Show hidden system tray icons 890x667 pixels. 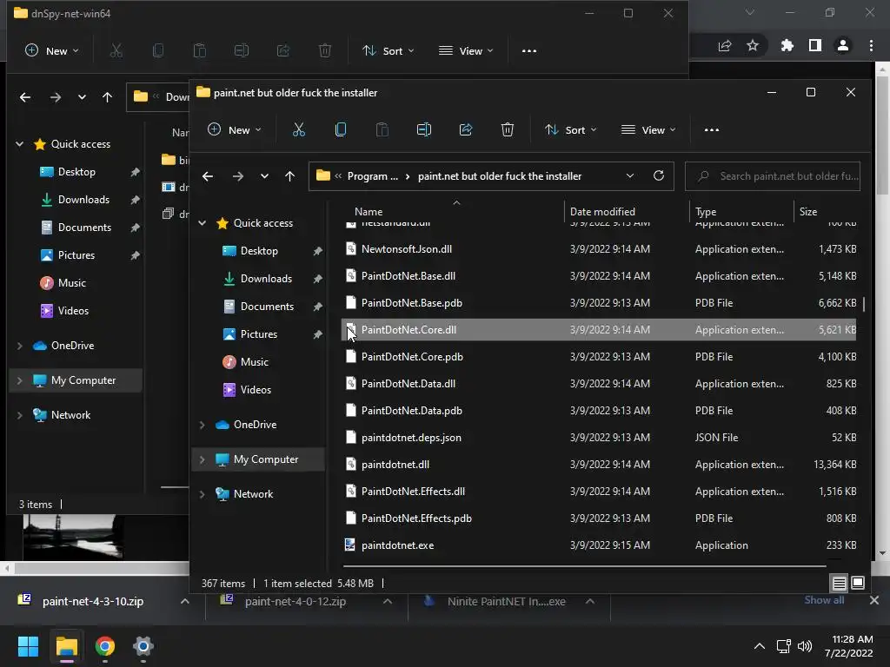point(759,646)
